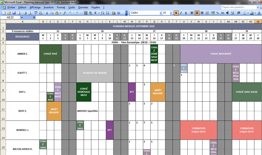Screen dimensions: 262x155
Task: Open the Insertion menu
Action: [x=49, y=7]
